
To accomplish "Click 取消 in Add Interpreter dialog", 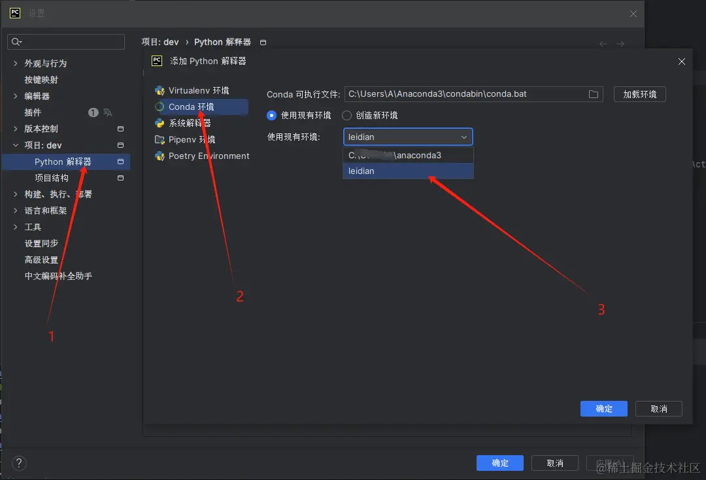I will 659,409.
